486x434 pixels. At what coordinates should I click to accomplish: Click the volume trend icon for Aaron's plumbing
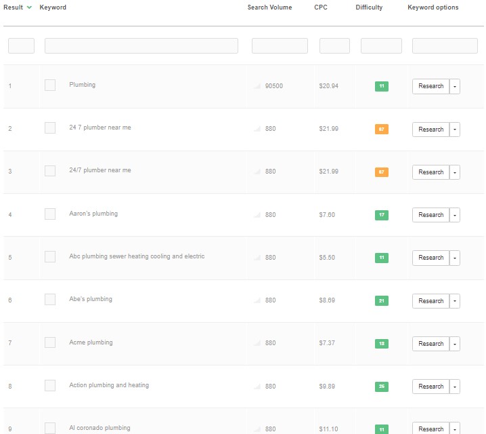pyautogui.click(x=257, y=215)
